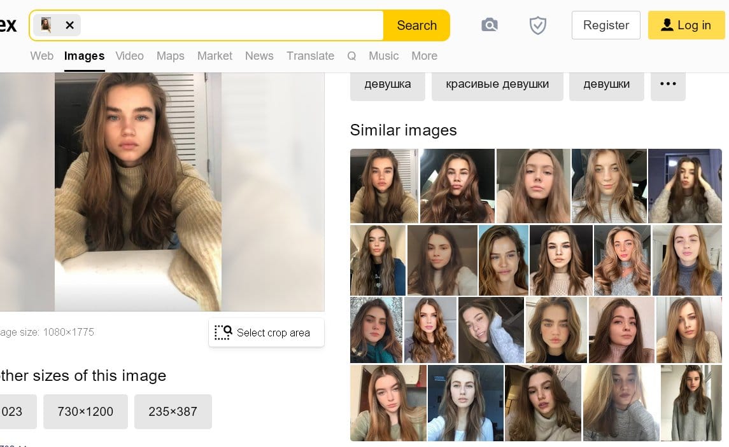Viewport: 729px width, 447px height.
Task: Choose the 235×387 image size
Action: click(x=173, y=412)
